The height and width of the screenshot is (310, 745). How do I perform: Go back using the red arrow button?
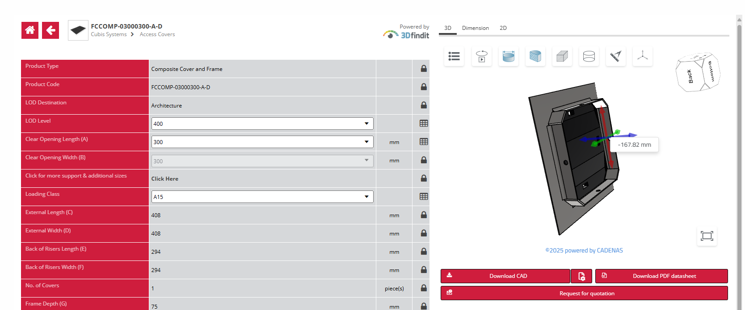(x=51, y=30)
